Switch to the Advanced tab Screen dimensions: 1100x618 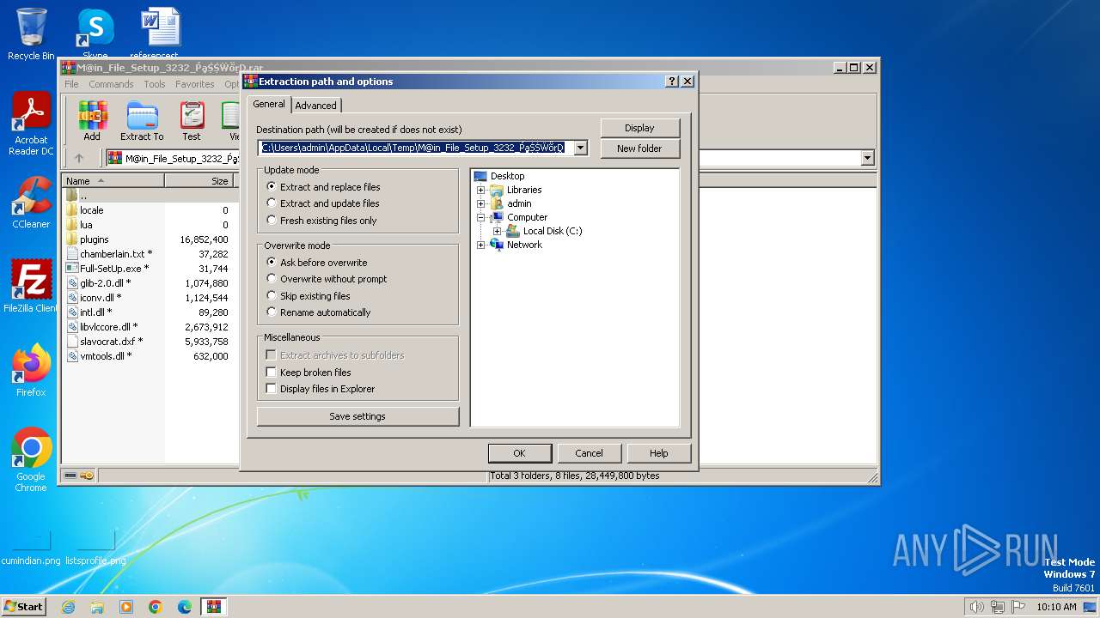click(316, 106)
